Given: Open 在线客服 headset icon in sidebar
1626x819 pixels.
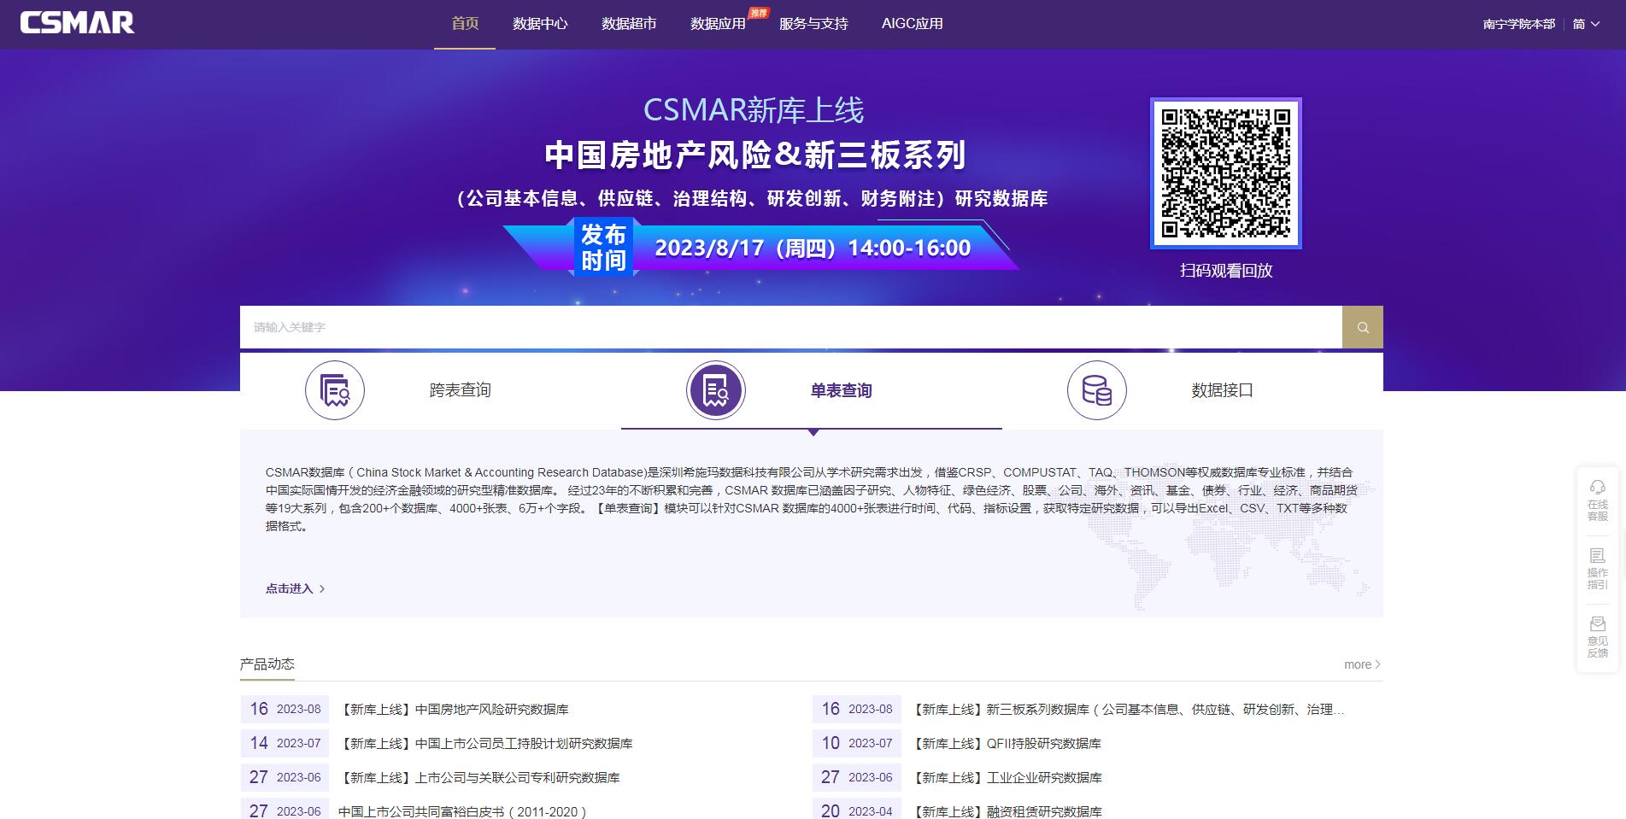Looking at the screenshot, I should [1597, 499].
